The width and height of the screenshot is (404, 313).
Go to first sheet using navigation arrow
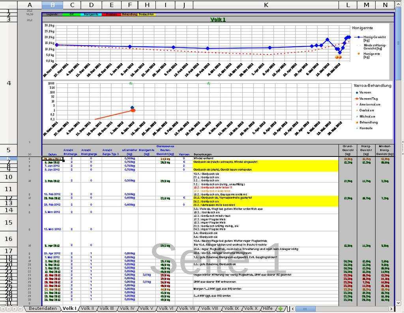coord(4,309)
